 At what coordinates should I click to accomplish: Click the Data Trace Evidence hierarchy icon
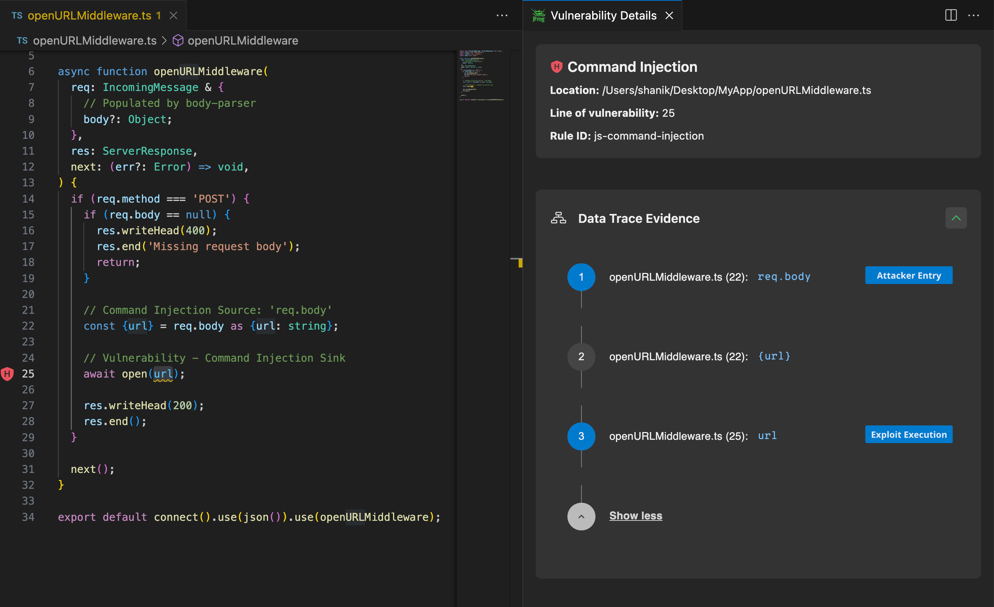558,218
